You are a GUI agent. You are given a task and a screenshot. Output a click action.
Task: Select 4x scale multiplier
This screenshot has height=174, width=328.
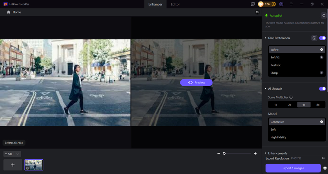(x=304, y=105)
